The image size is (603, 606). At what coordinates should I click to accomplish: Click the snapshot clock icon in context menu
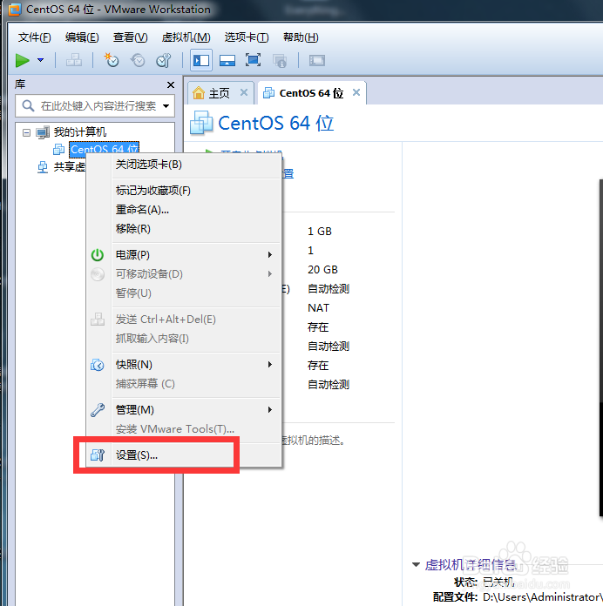click(x=98, y=365)
